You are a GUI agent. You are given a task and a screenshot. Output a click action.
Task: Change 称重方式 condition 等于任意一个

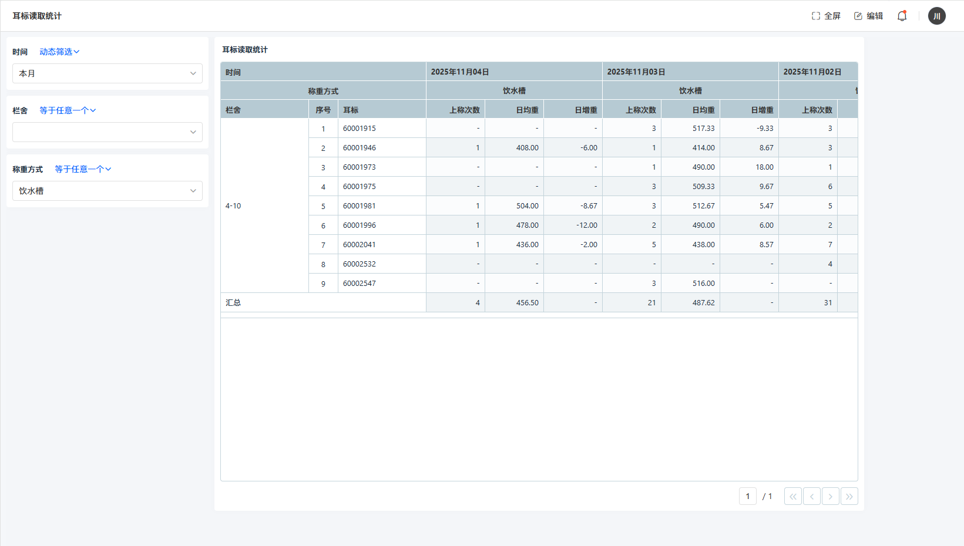pyautogui.click(x=83, y=169)
